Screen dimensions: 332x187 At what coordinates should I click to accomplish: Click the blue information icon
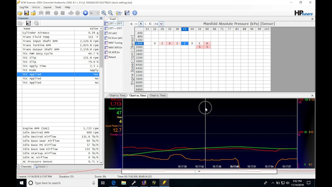[x=135, y=13]
